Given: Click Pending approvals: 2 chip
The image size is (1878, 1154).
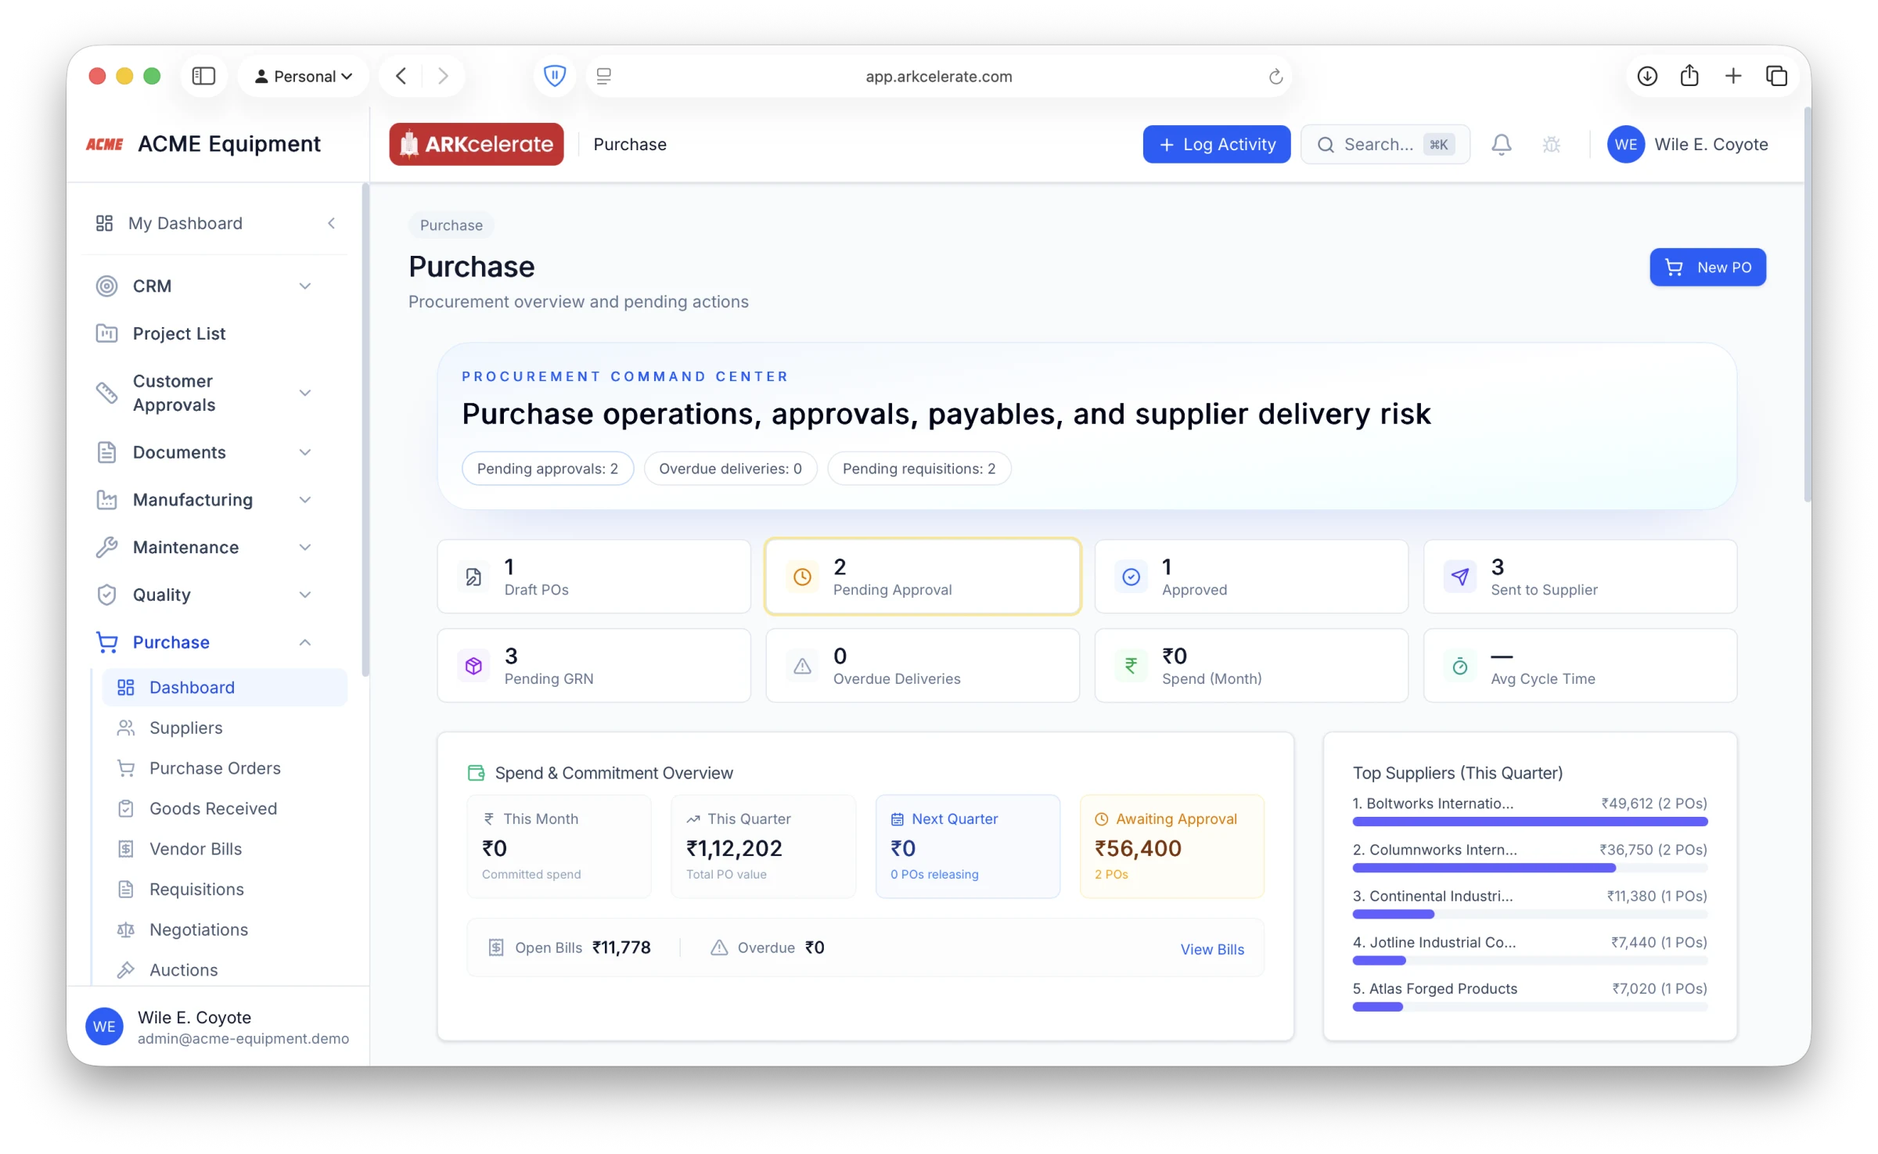Looking at the screenshot, I should pos(548,469).
